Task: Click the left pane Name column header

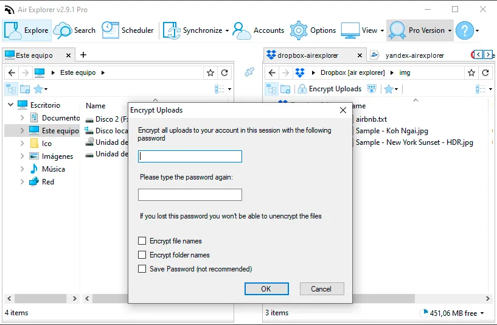Action: tap(96, 105)
